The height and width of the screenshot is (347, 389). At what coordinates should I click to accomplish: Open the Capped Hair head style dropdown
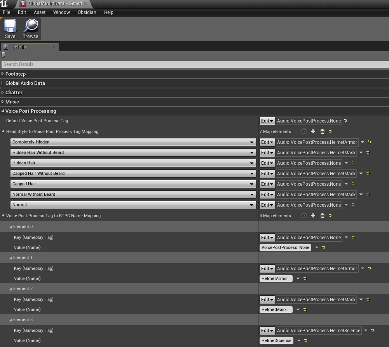(133, 184)
